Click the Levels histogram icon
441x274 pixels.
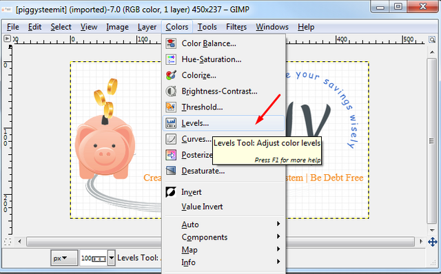pyautogui.click(x=171, y=123)
